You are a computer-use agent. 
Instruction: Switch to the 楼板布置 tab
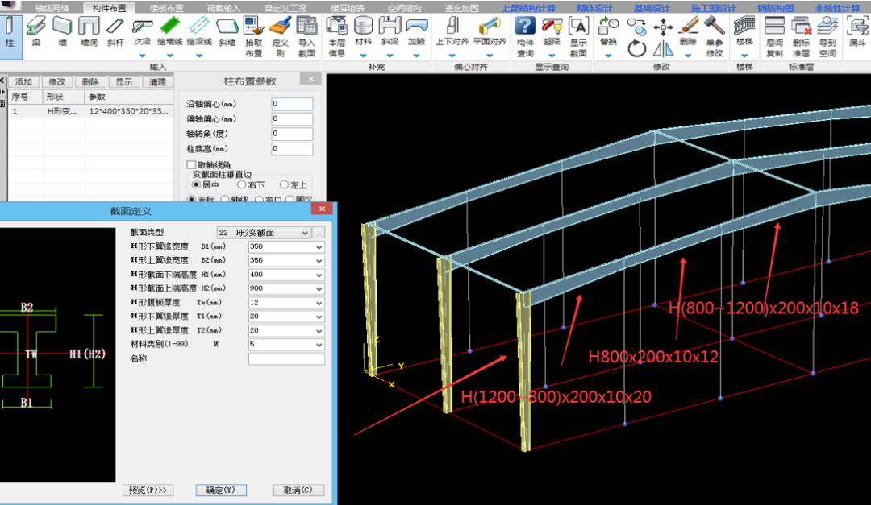click(167, 8)
